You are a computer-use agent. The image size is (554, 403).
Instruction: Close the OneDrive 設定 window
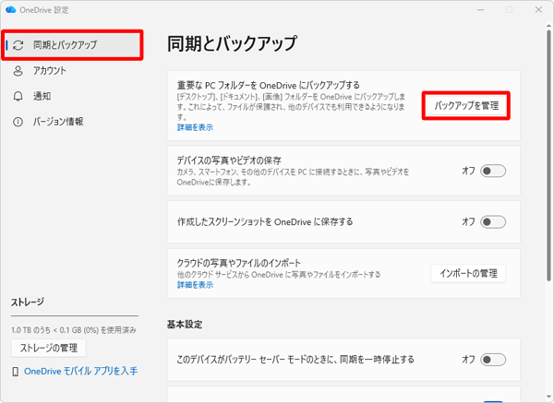pos(538,10)
